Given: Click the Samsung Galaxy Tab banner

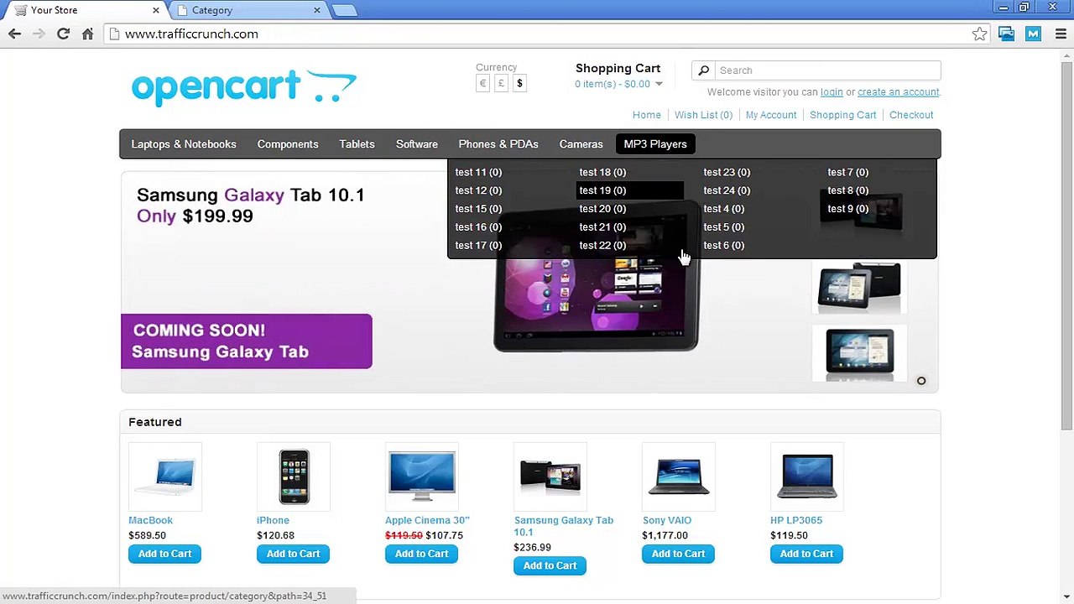Looking at the screenshot, I should tap(529, 283).
